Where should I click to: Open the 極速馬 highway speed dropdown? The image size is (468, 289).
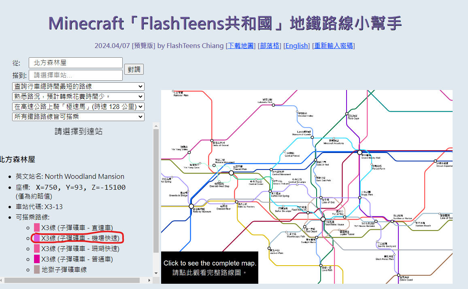(x=78, y=107)
